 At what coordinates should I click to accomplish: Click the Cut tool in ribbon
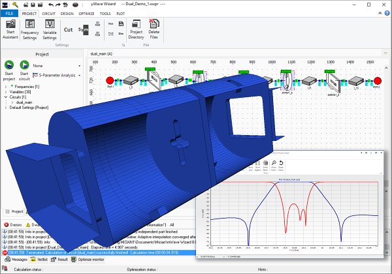click(x=69, y=29)
